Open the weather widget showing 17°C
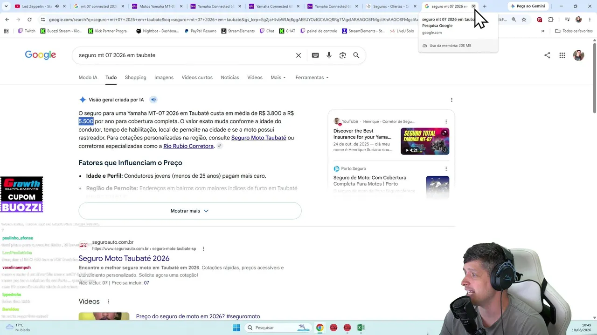Viewport: 597px width, 335px height. tap(18, 328)
